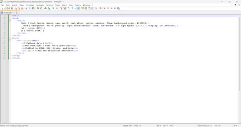The width and height of the screenshot is (241, 127).
Task: Open dropdown arrow beside show all characters
Action: pos(75,8)
